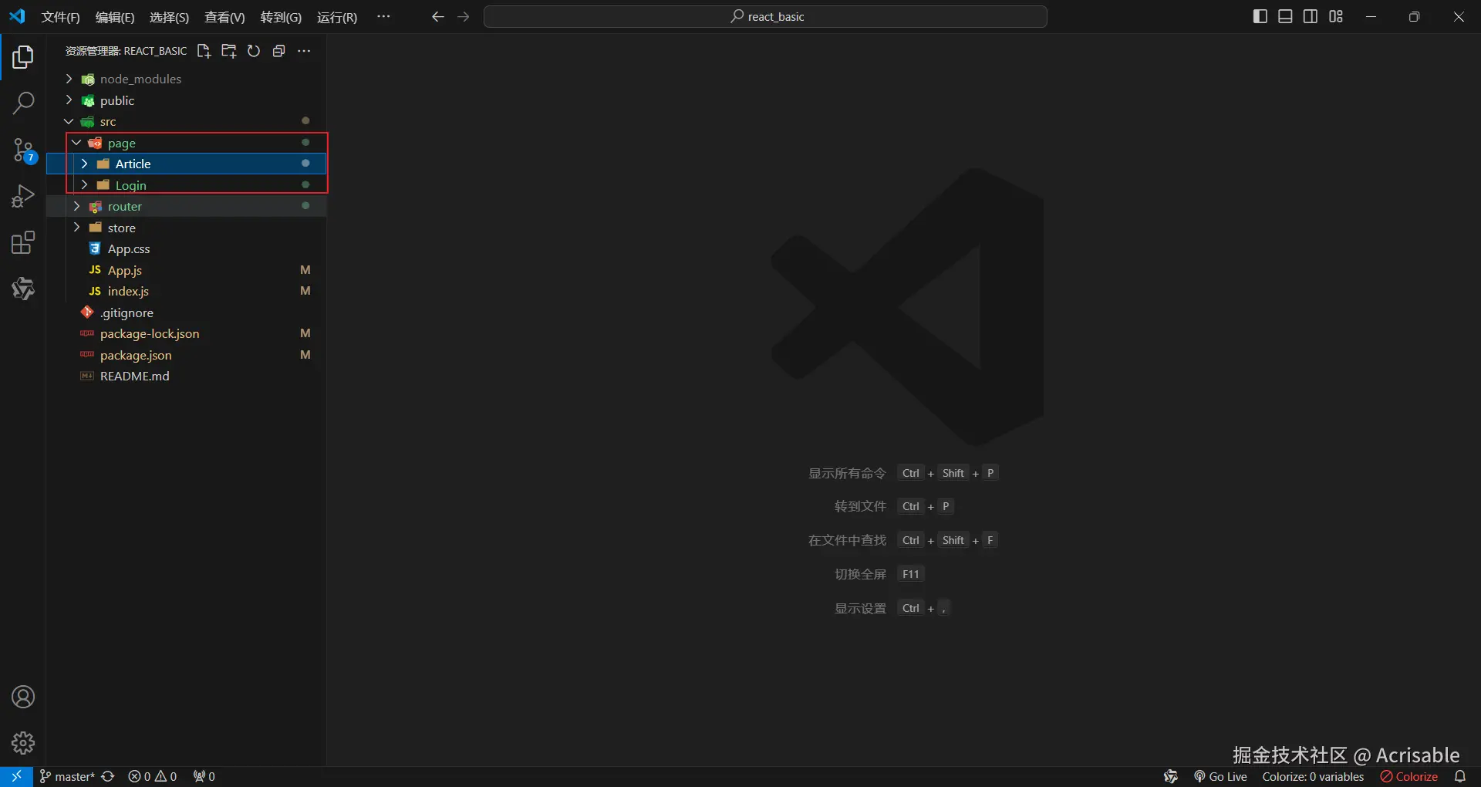Screen dimensions: 1481x787
Task: Expand the Article folder
Action: click(84, 164)
